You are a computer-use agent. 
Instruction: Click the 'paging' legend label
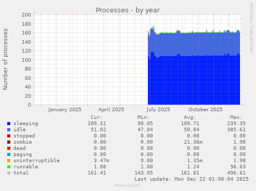[x=23, y=154]
